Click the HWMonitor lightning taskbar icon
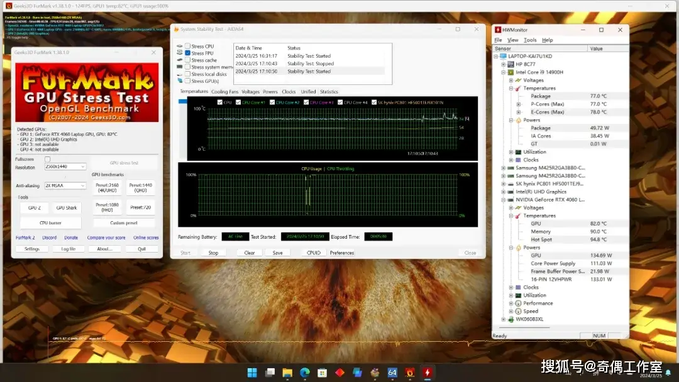 click(x=428, y=373)
